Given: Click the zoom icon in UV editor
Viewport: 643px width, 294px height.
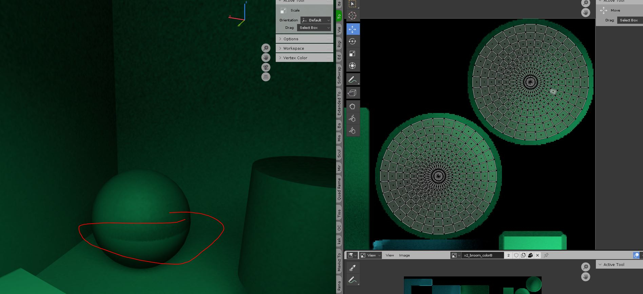Looking at the screenshot, I should point(586,3).
